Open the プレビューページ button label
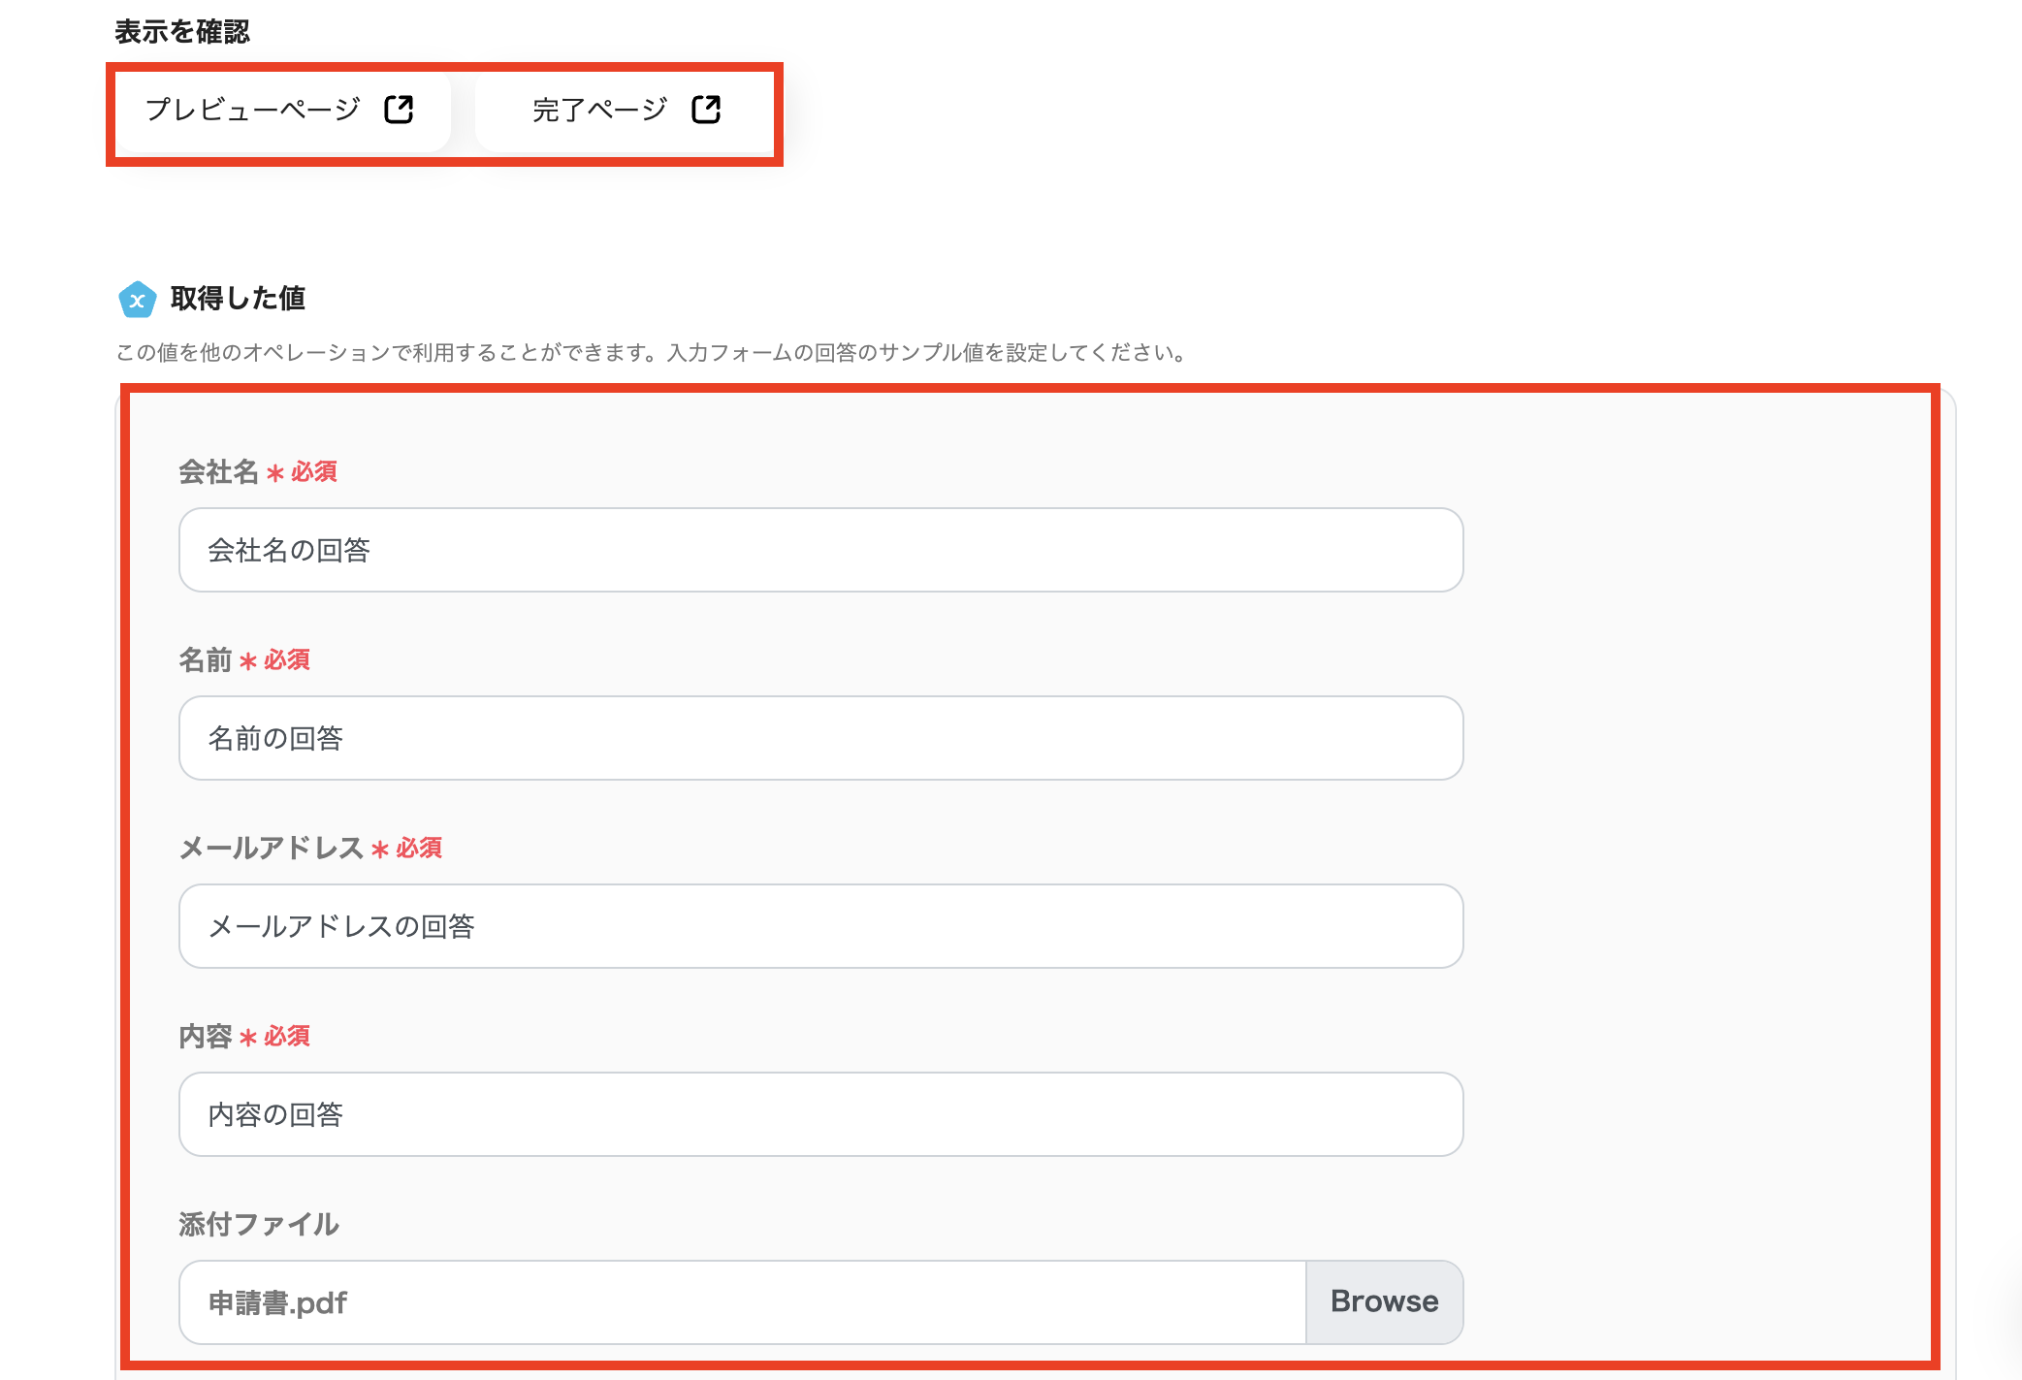 point(252,110)
